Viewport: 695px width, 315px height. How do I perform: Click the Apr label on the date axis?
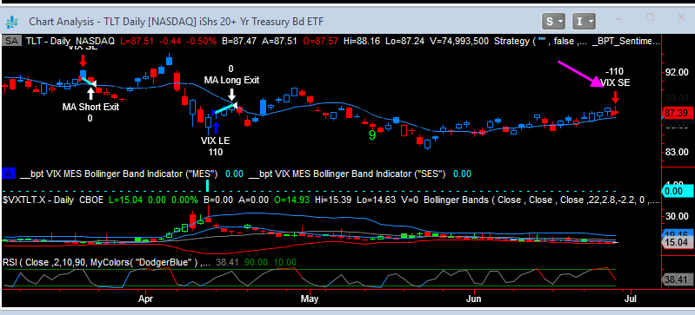[145, 299]
